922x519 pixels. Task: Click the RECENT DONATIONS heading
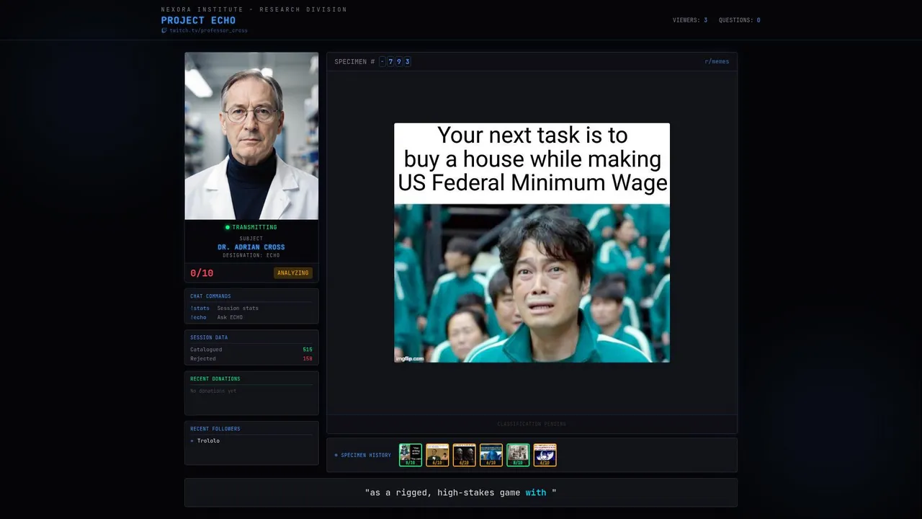click(x=215, y=378)
